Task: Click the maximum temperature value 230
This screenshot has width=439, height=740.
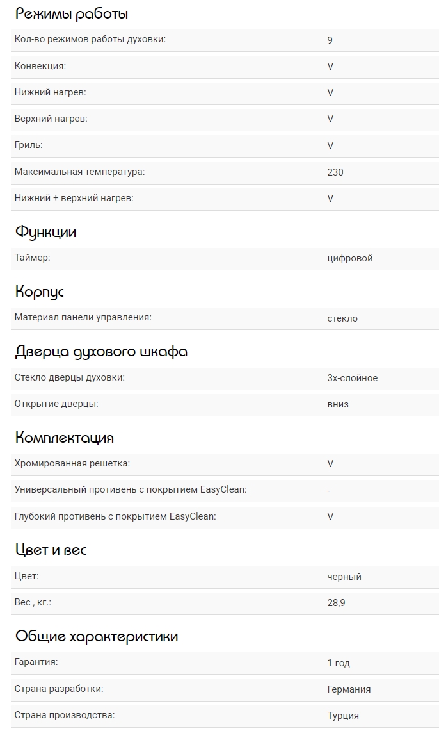Action: (x=335, y=172)
